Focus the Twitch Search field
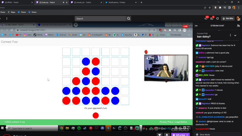242x136 pixels. coord(100,18)
